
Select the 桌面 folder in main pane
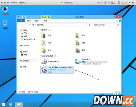tap(80, 50)
